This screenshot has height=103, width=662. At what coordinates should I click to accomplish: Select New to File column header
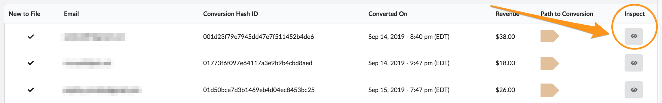(24, 14)
